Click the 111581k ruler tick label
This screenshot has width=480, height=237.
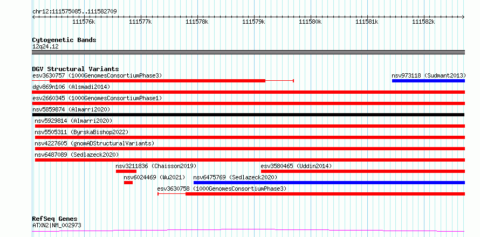pos(367,22)
